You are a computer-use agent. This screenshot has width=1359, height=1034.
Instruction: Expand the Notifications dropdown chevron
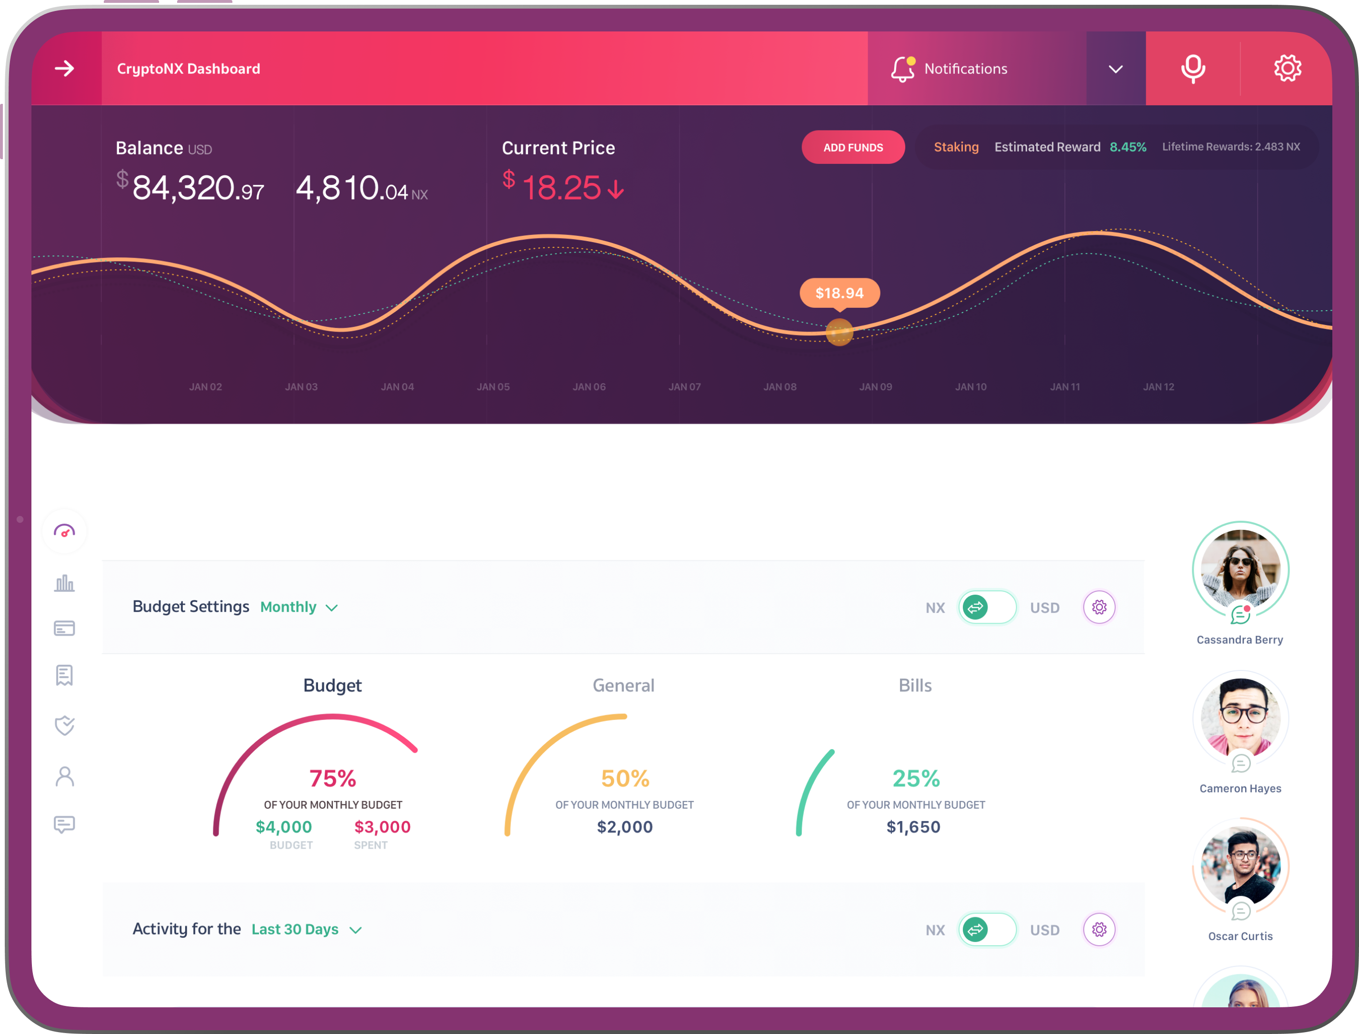click(x=1116, y=69)
